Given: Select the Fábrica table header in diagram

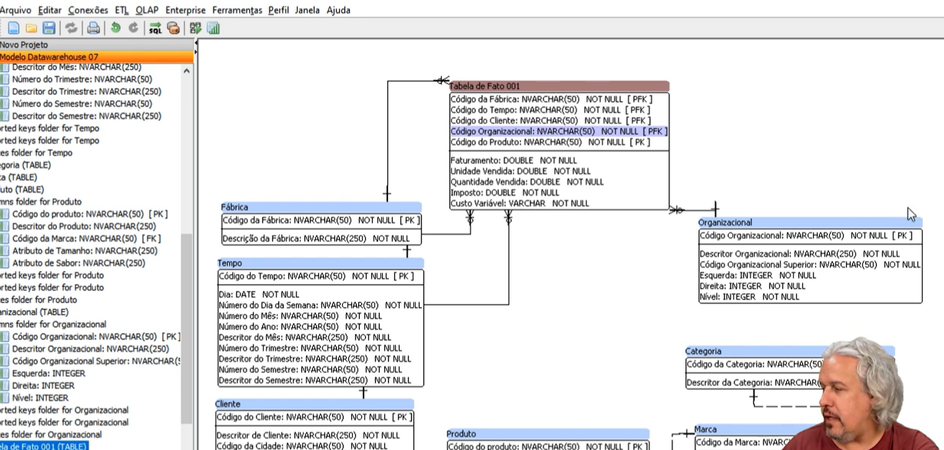Looking at the screenshot, I should pyautogui.click(x=321, y=207).
